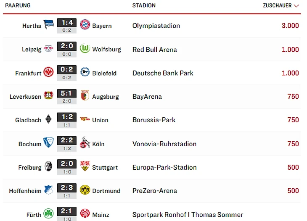Select the Eintracht Frankfurt eagle crest
This screenshot has width=307, height=221.
coord(48,72)
